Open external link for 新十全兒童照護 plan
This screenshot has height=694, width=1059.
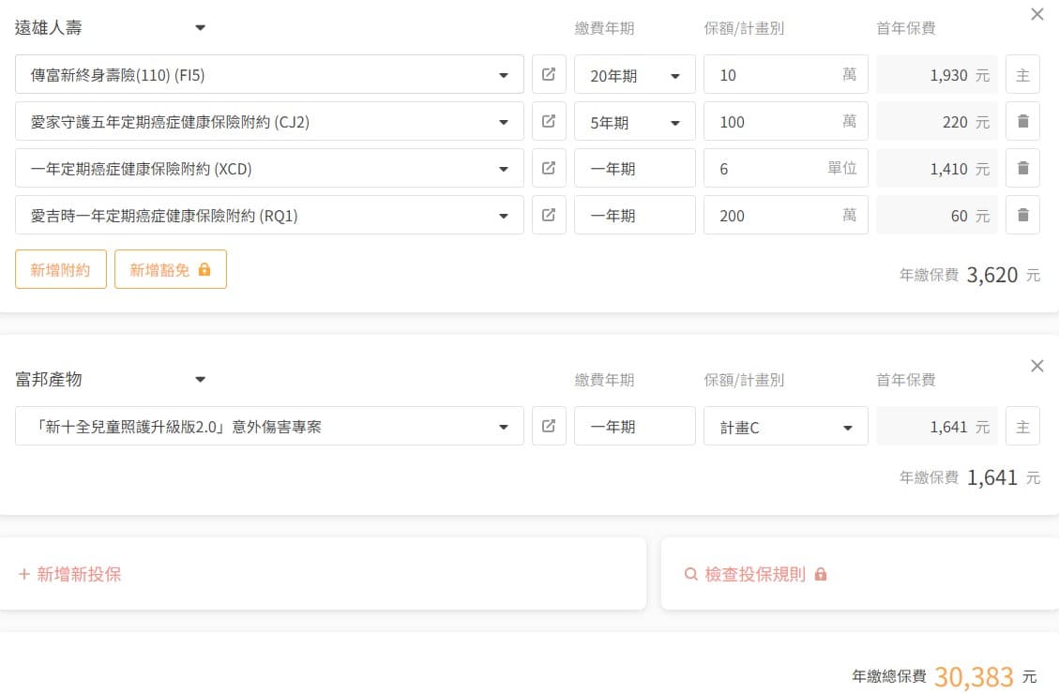[x=549, y=426]
